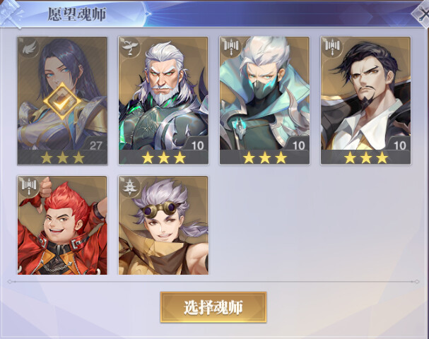The image size is (429, 339).
Task: Click bird emblem icon on bearded elder card
Action: tap(130, 47)
